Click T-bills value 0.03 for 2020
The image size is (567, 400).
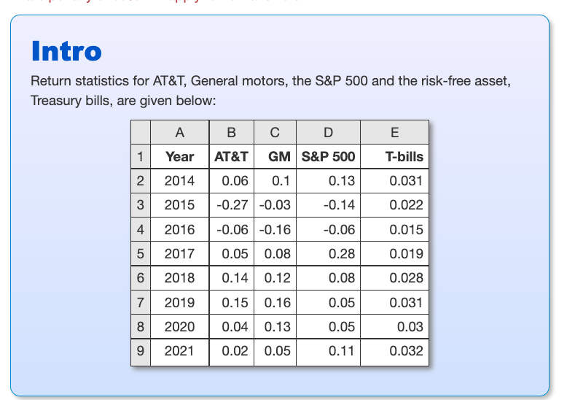[394, 326]
